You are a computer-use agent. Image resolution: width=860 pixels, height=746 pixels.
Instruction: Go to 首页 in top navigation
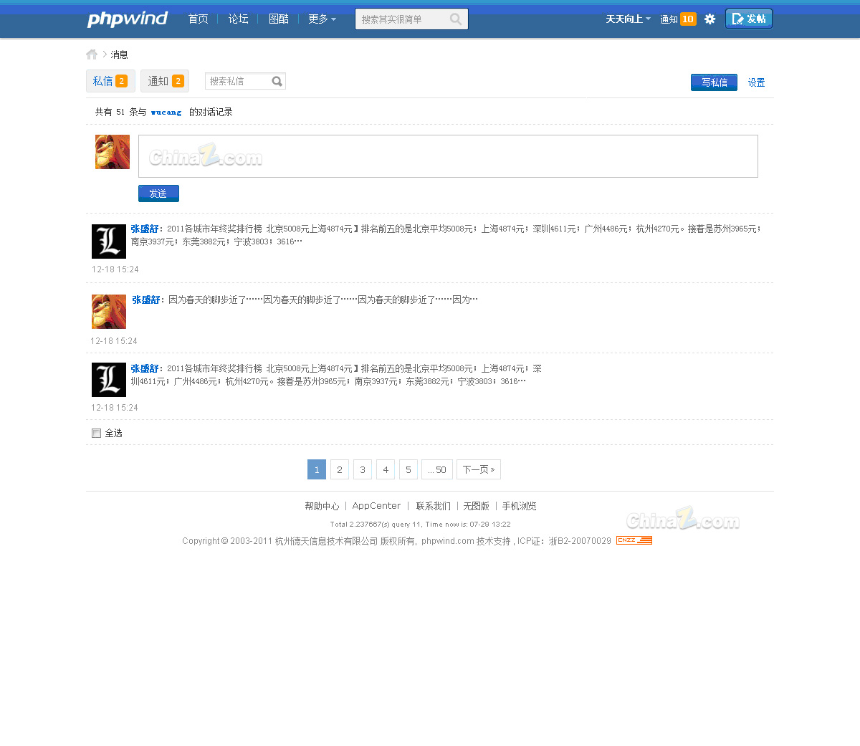(x=198, y=19)
